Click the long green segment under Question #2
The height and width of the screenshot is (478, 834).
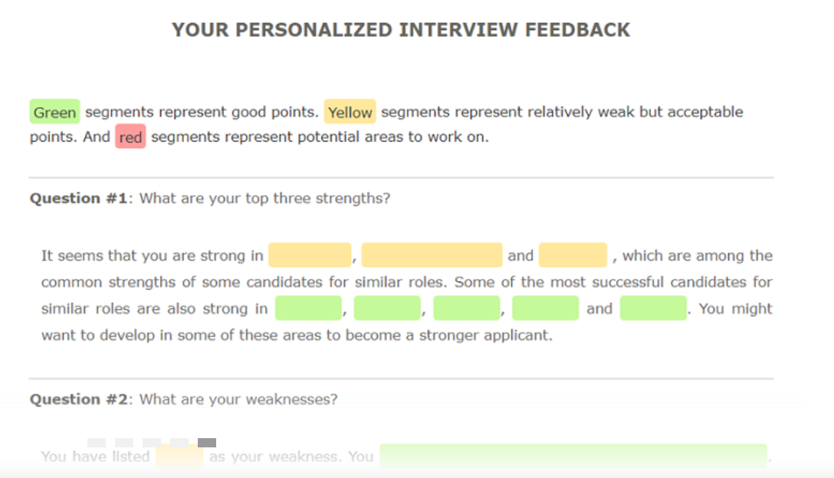click(573, 456)
